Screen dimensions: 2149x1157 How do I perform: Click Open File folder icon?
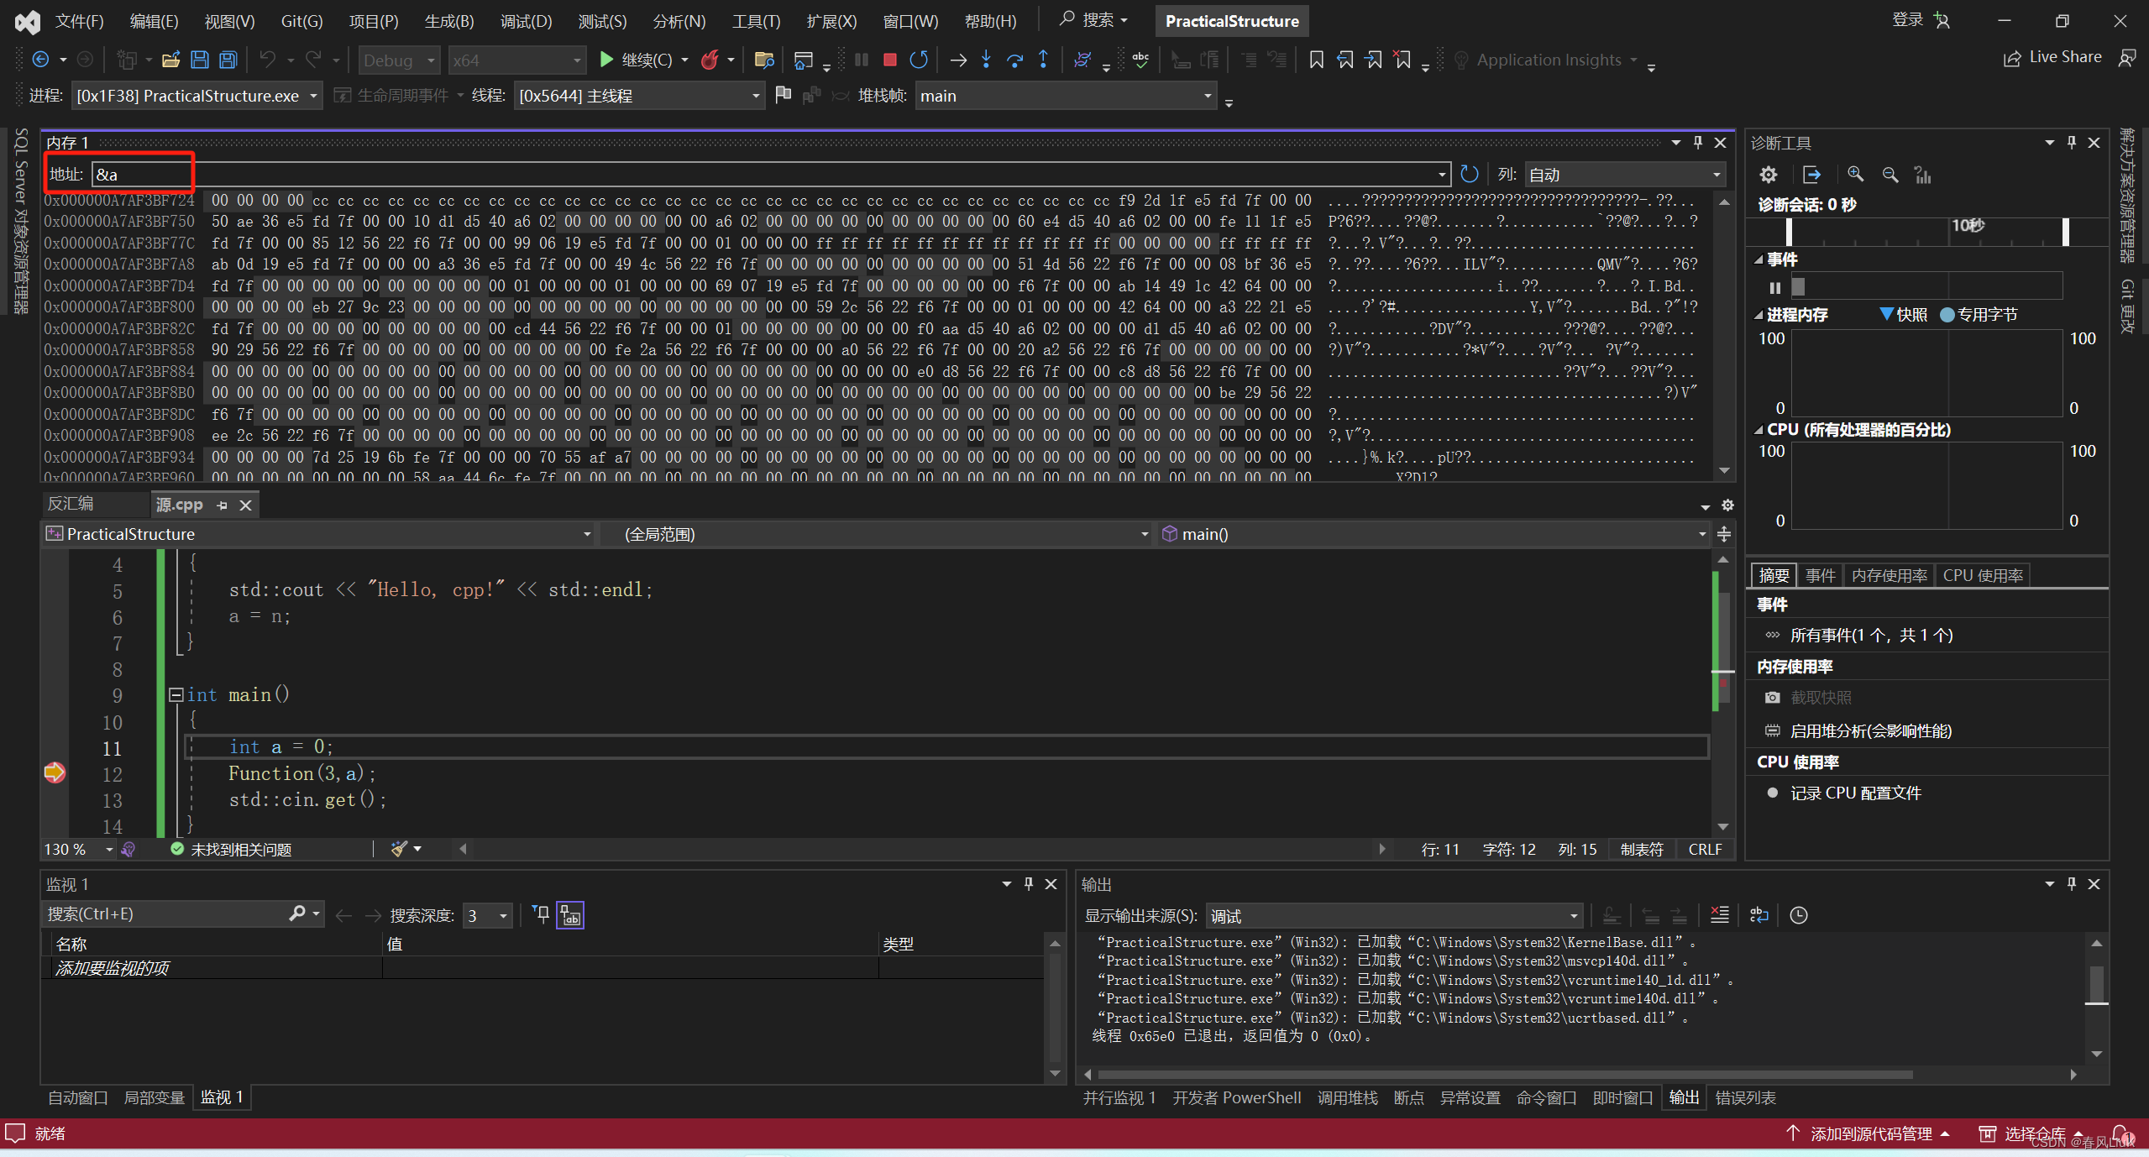click(x=171, y=60)
